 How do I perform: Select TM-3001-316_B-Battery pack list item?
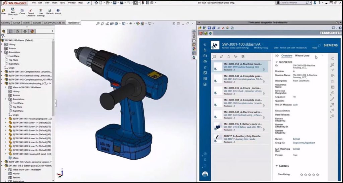pyautogui.click(x=239, y=127)
